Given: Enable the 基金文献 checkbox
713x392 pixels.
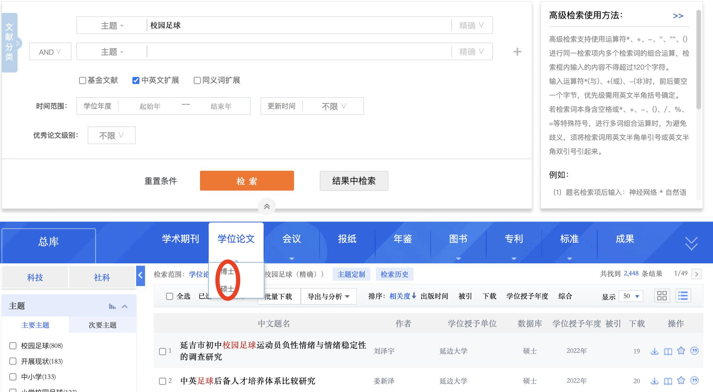Looking at the screenshot, I should tap(83, 80).
